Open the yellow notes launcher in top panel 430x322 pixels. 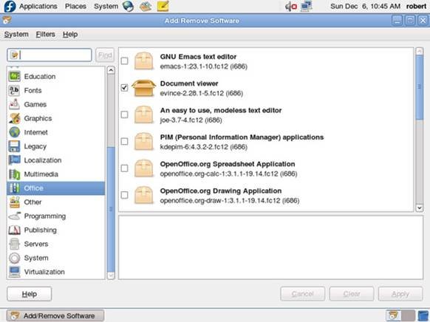pyautogui.click(x=163, y=6)
